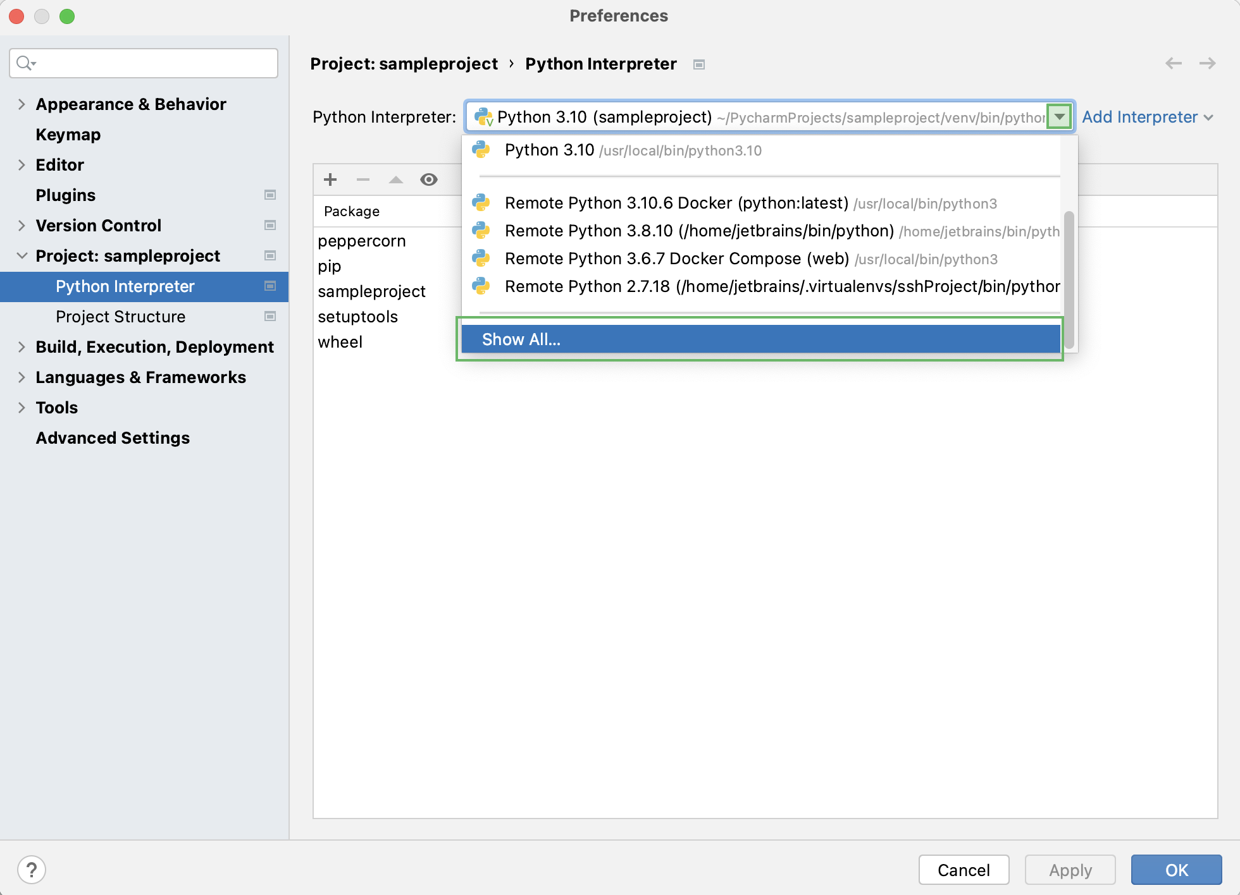Viewport: 1240px width, 895px height.
Task: Upgrade package via the up-arrow icon
Action: [395, 180]
